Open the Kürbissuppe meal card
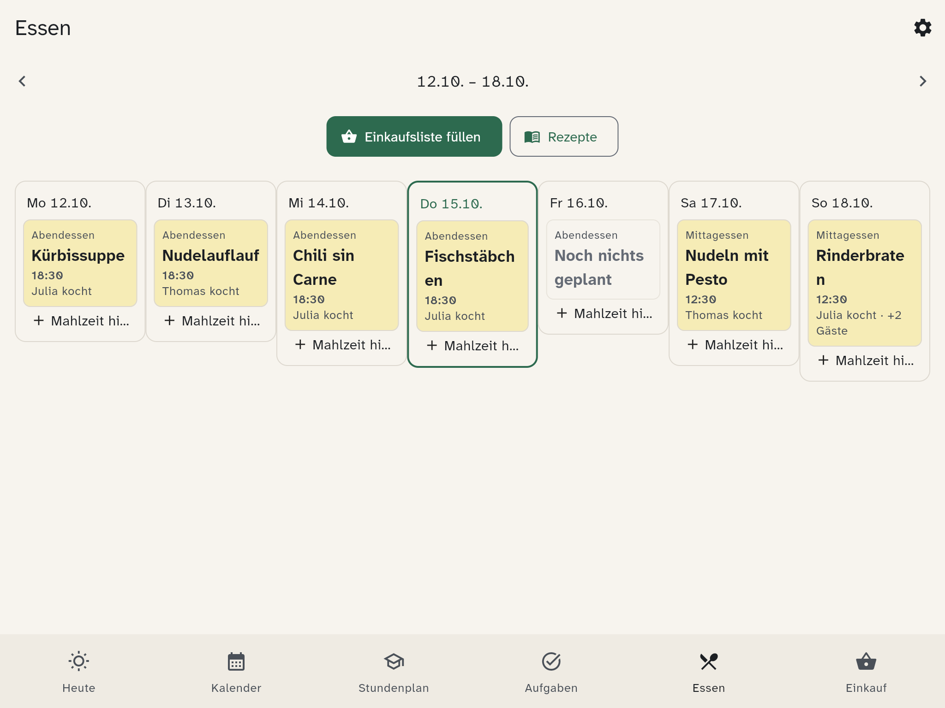The image size is (945, 708). tap(80, 263)
